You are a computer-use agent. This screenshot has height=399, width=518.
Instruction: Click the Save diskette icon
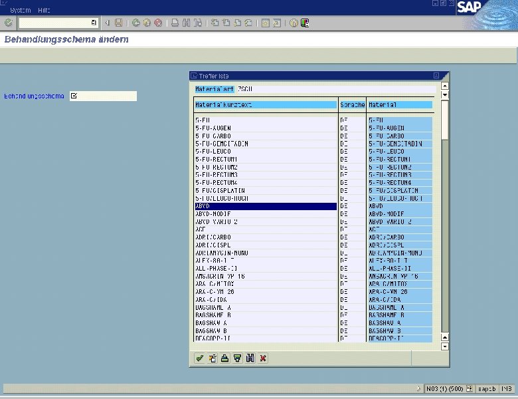click(119, 23)
